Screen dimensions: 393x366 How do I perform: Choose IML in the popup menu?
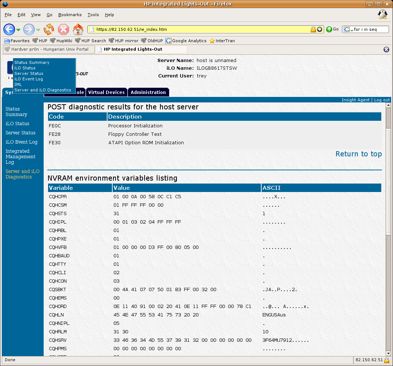(x=18, y=84)
